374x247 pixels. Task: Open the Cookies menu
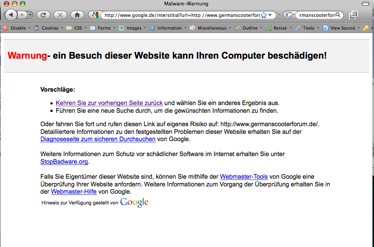(x=50, y=28)
